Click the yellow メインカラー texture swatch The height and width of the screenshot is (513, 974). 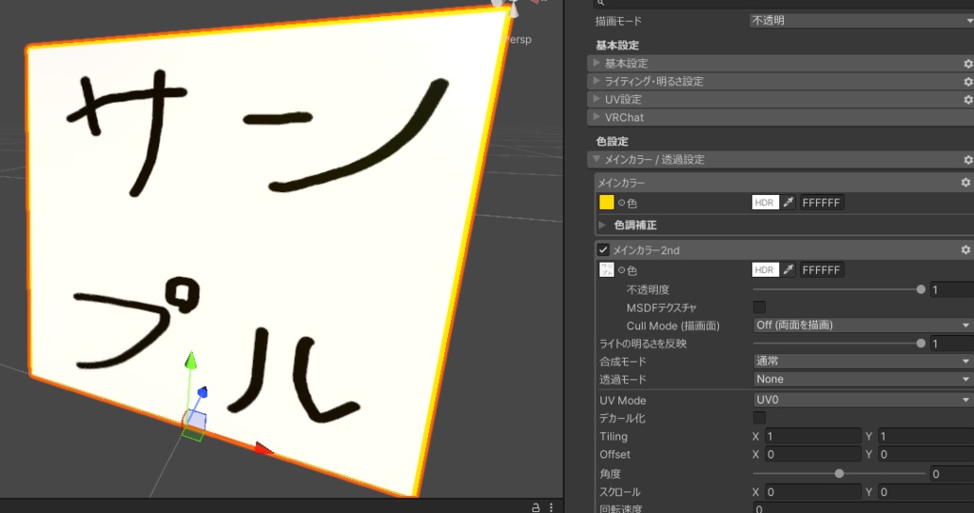pyautogui.click(x=606, y=202)
